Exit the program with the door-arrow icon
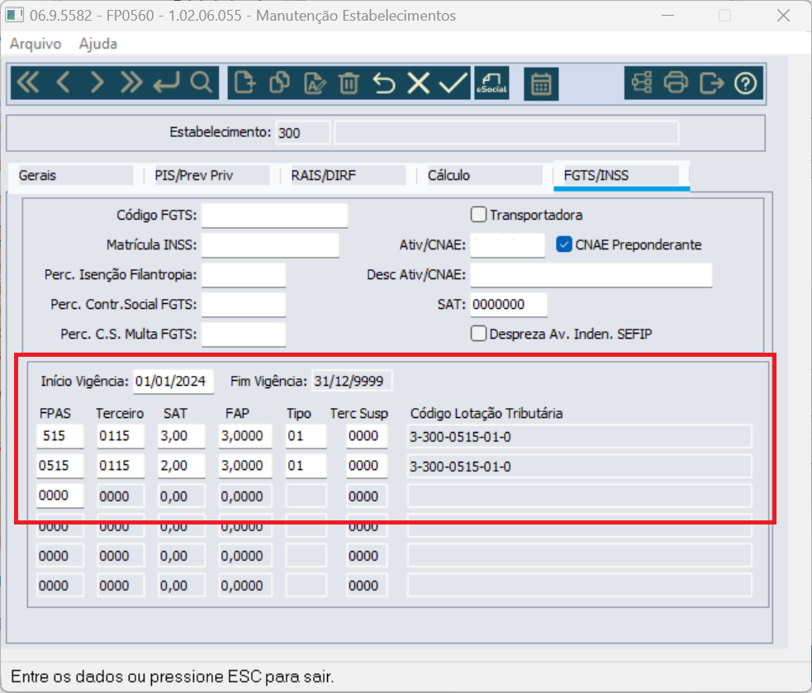812x693 pixels. pos(711,83)
